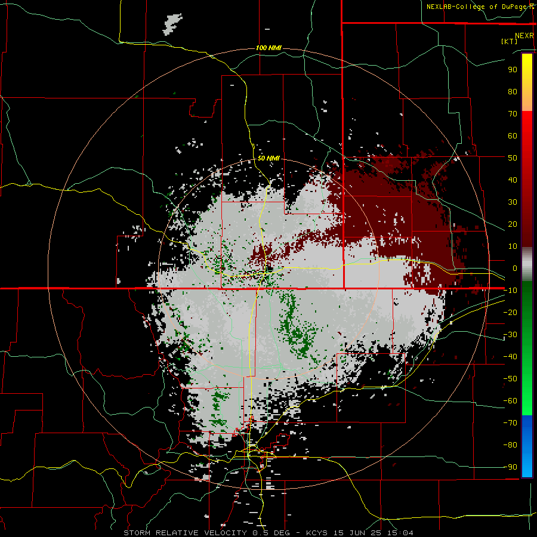Click the -80 value on the velocity scale

click(x=510, y=445)
